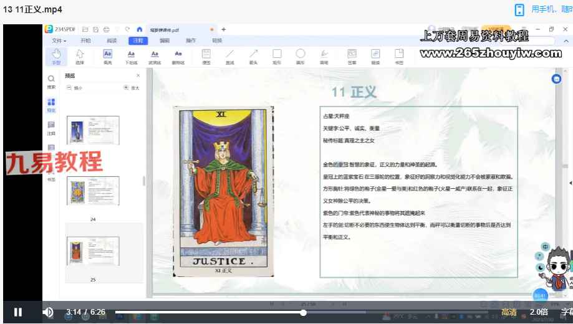Open the Annotations (注释) sidebar panel
Viewport: 573px width, 324px height.
tap(51, 128)
